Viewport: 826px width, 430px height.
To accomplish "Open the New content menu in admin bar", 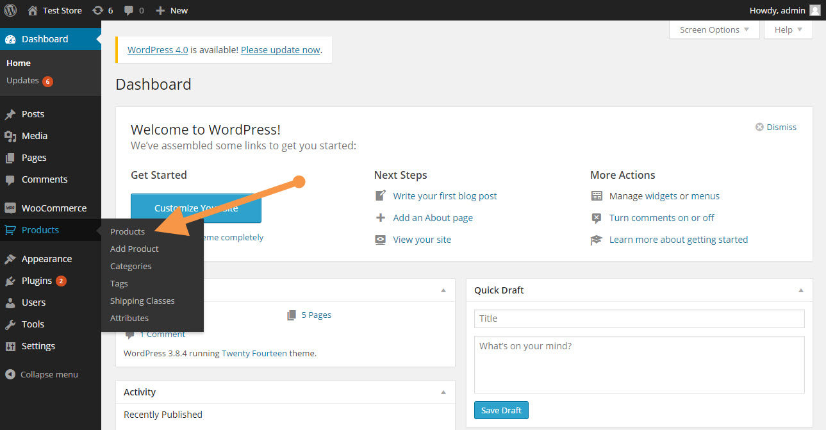I will (172, 10).
